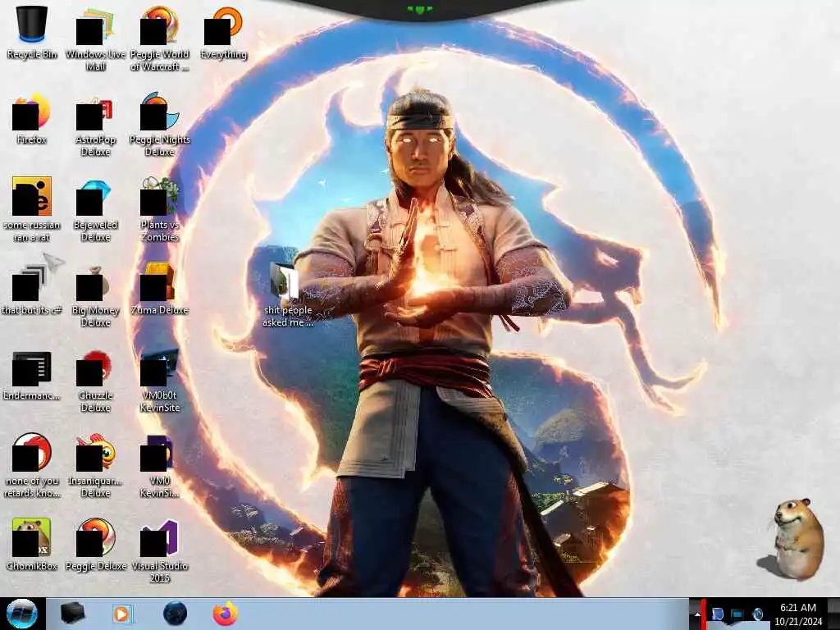
Task: Expand the VM toolbar handle at top
Action: coord(419,10)
